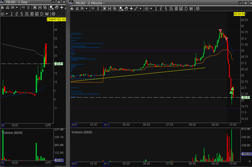Image resolution: width=252 pixels, height=167 pixels.
Task: Switch 2 Minute window to 1-minute interval
Action: pyautogui.click(x=156, y=8)
